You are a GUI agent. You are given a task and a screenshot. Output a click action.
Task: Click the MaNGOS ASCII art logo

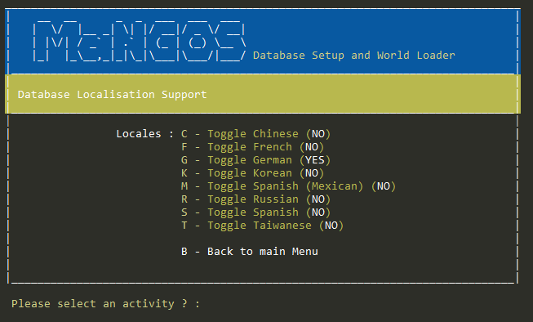(x=140, y=42)
